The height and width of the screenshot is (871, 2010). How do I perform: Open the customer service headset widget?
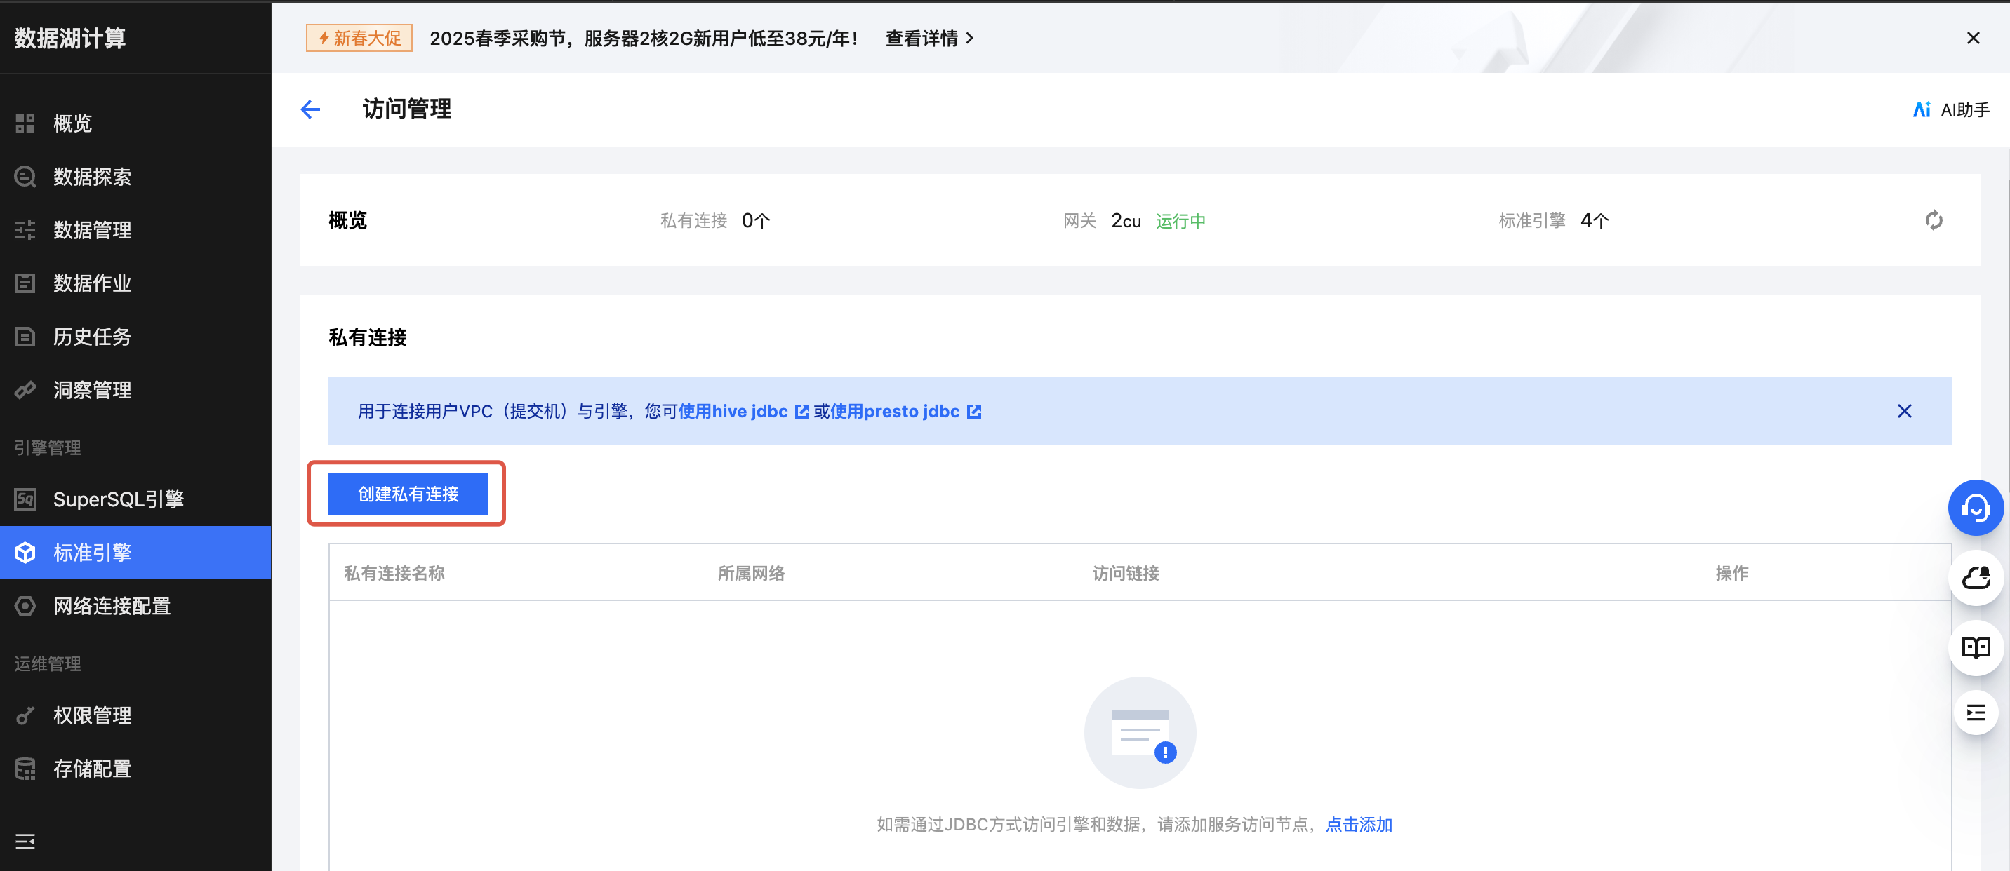(x=1975, y=508)
